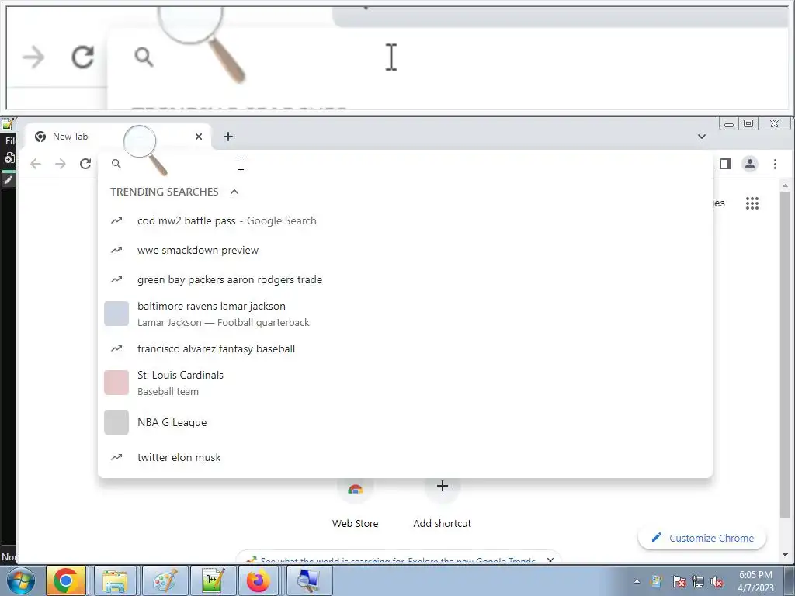Choose baltimore ravens lamar jackson suggestion
Screen dimensions: 795x596
(405, 314)
